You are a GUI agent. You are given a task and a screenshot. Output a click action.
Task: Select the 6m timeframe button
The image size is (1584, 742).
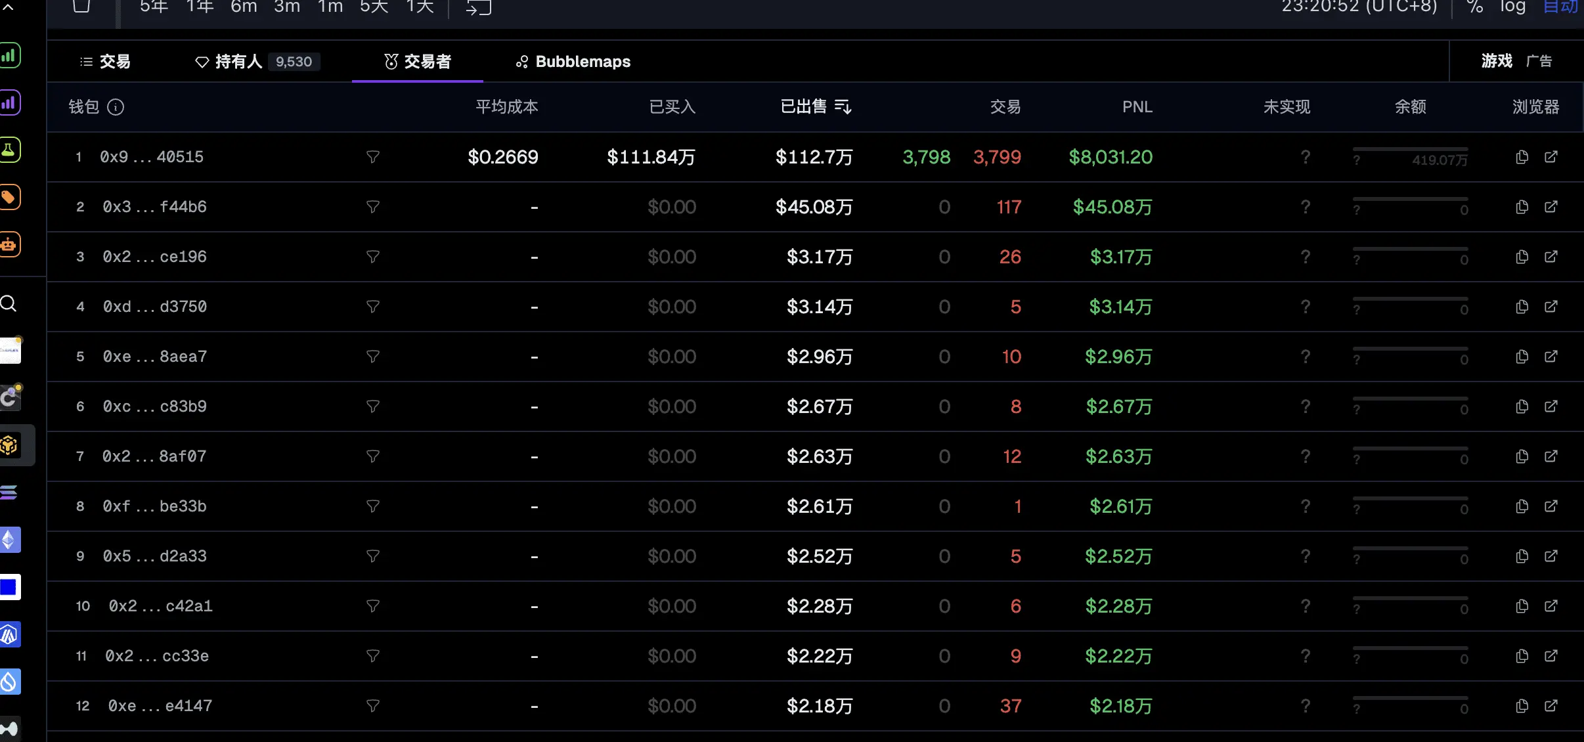(244, 7)
